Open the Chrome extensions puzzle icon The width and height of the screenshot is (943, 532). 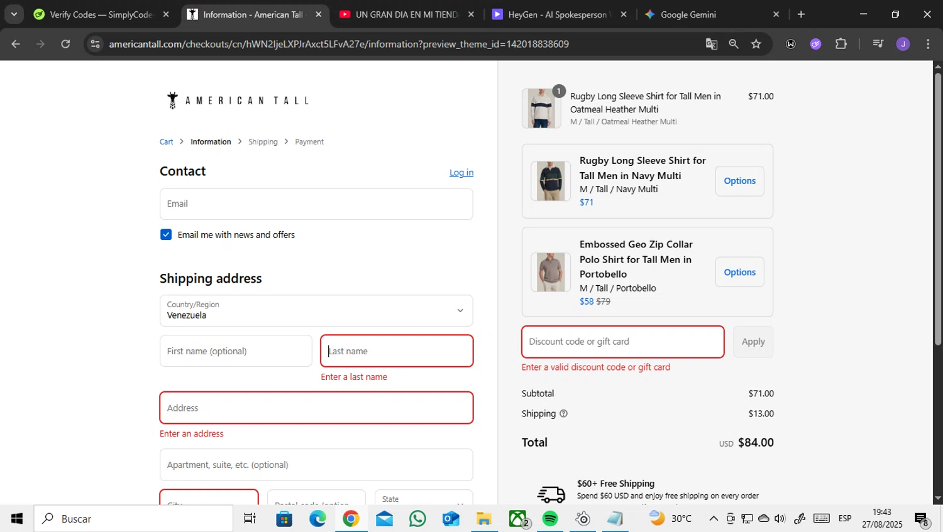841,44
